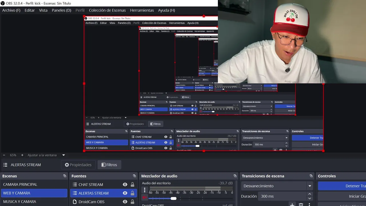The height and width of the screenshot is (206, 366).
Task: Decrease transition duration with down arrow
Action: point(309,199)
